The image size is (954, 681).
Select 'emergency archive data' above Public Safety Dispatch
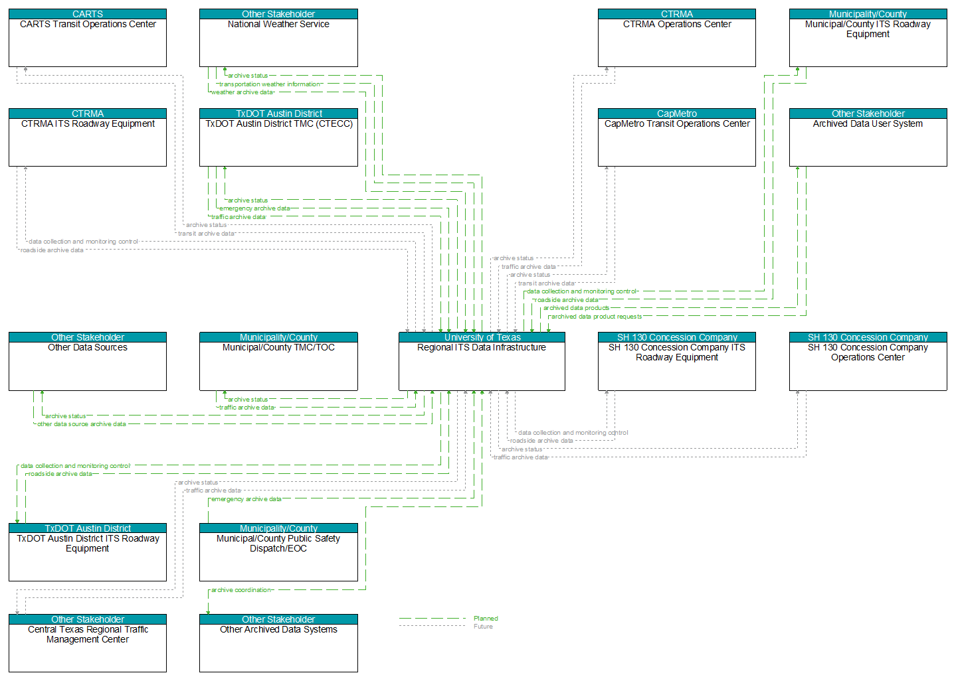[246, 499]
